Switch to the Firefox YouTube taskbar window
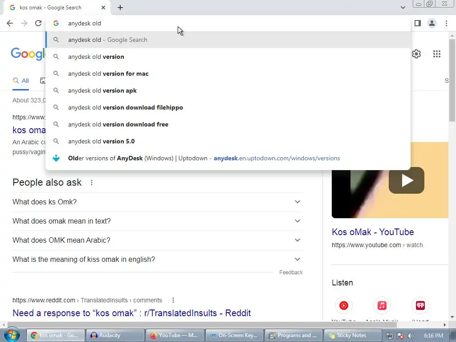456x342 pixels. click(x=175, y=335)
